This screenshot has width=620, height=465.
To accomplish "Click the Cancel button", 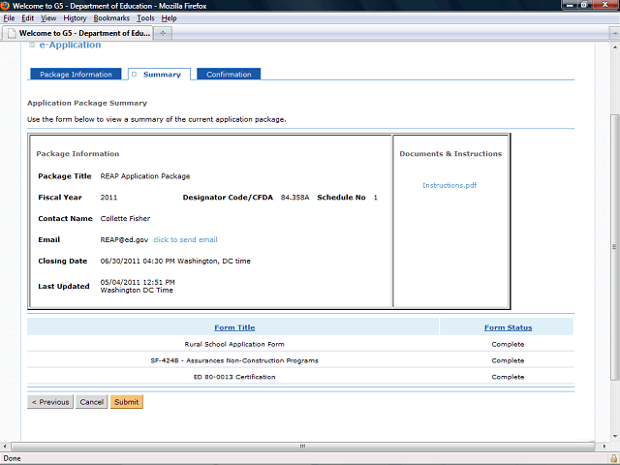I will [x=91, y=402].
